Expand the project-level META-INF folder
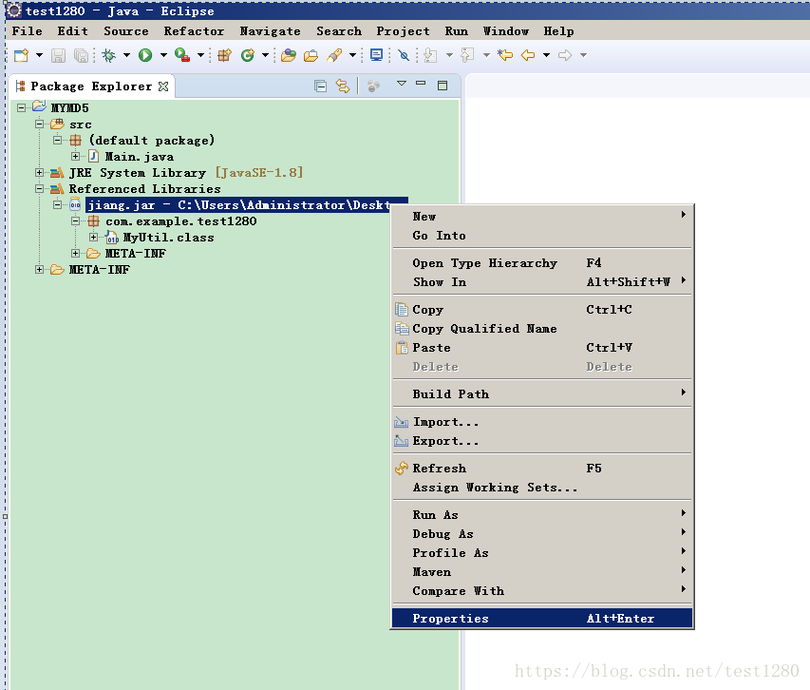 [x=39, y=269]
